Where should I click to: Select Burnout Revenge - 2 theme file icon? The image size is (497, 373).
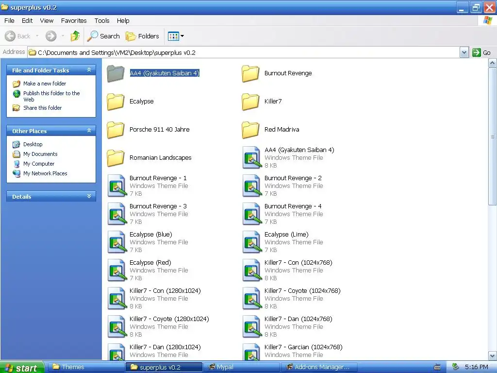pos(252,186)
